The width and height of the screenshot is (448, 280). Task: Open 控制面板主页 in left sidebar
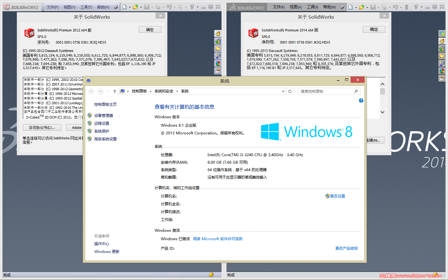click(105, 105)
